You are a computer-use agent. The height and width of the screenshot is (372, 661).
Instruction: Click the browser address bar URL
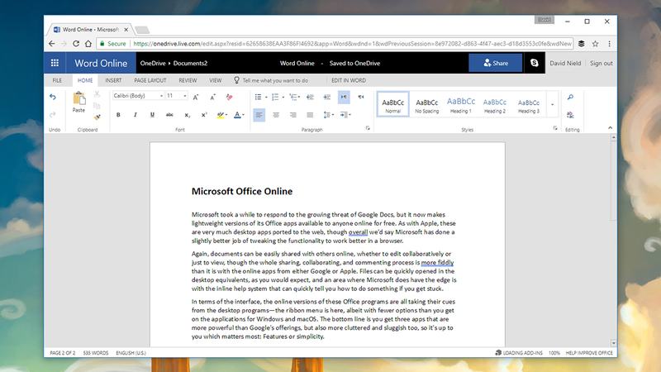pos(353,44)
